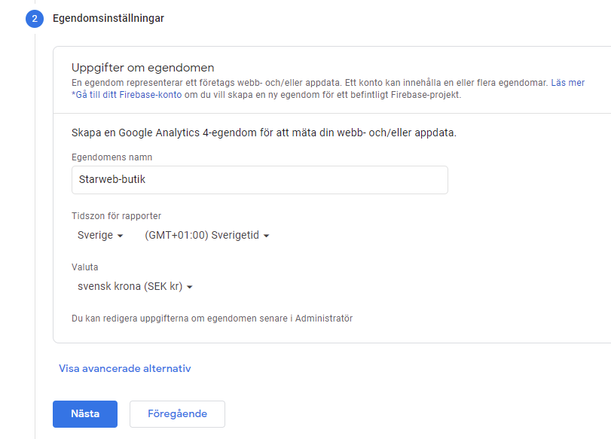The image size is (611, 439).
Task: Open the (GMT+01:00) Sverigetid timezone dropdown
Action: (x=207, y=235)
